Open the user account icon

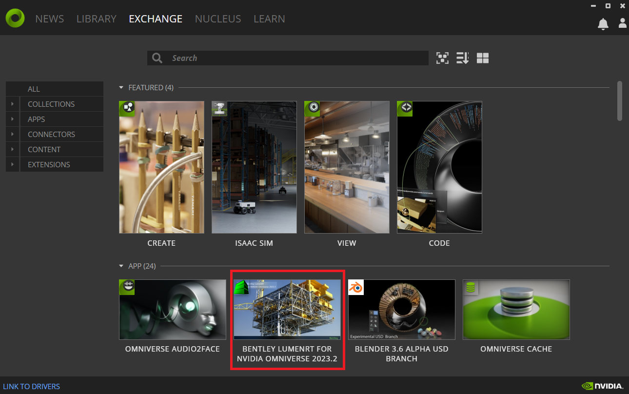pyautogui.click(x=623, y=23)
